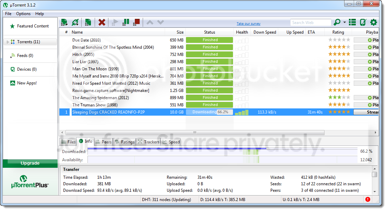The height and width of the screenshot is (211, 387).
Task: Sort by the Rating column header
Action: pos(338,32)
